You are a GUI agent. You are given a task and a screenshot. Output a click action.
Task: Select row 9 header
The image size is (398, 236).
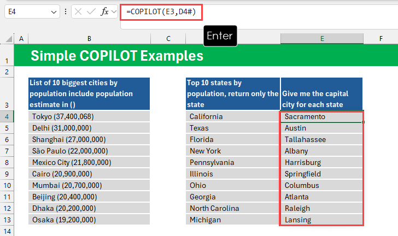(7, 174)
